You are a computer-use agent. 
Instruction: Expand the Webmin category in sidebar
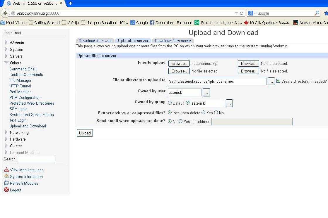click(x=6, y=43)
